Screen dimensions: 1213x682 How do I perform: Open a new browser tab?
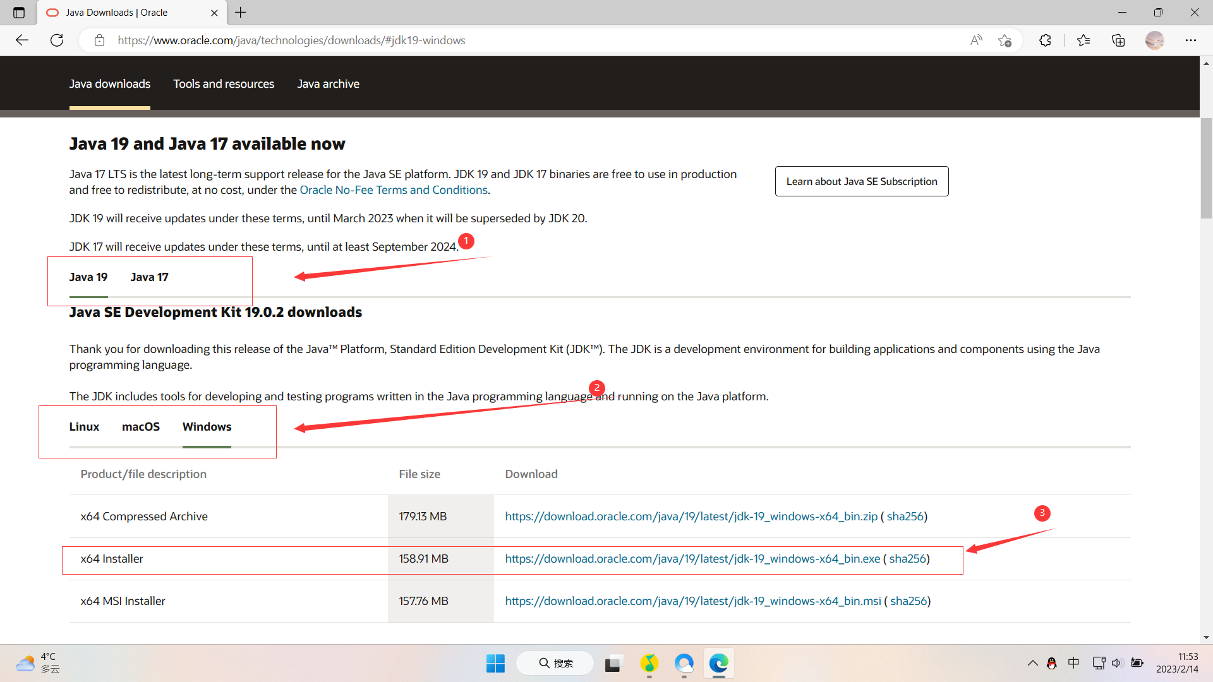pos(241,13)
